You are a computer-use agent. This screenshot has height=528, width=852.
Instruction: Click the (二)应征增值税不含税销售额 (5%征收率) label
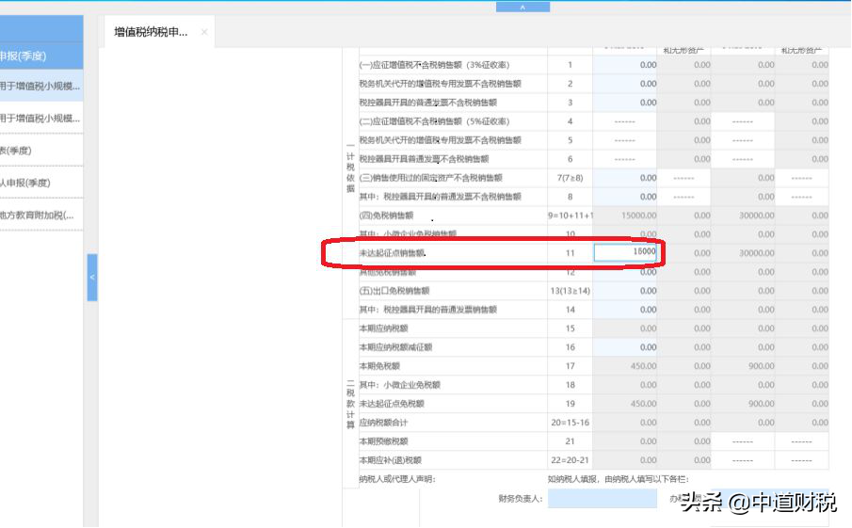click(x=434, y=121)
